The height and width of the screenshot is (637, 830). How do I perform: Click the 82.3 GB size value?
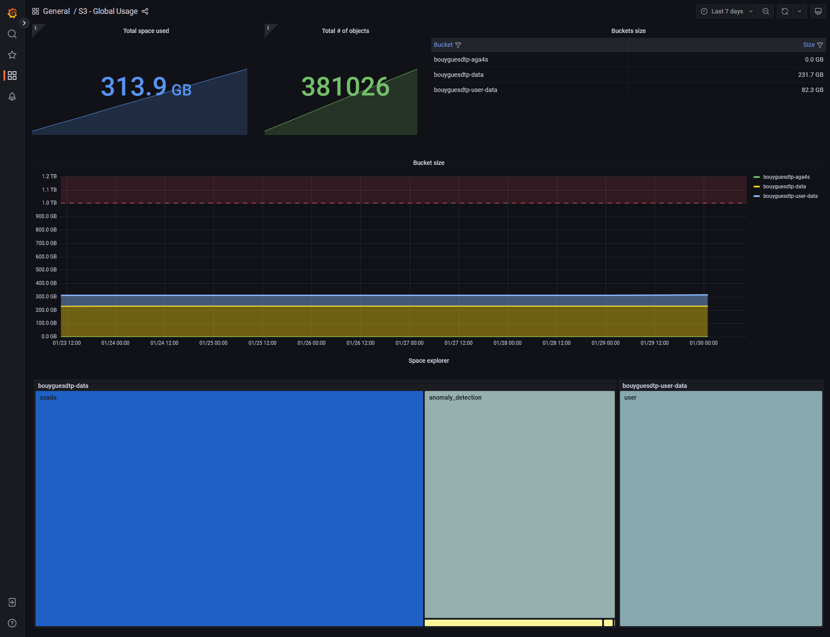point(812,90)
